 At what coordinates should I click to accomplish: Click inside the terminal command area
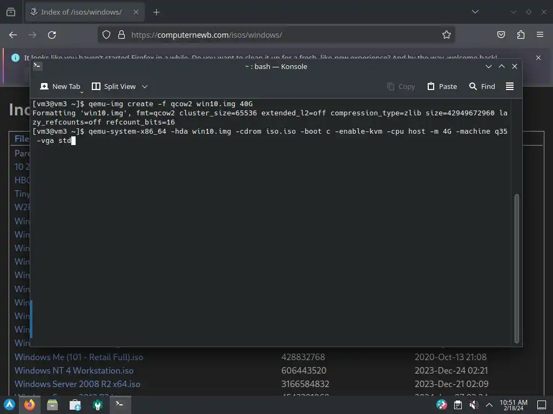point(271,222)
